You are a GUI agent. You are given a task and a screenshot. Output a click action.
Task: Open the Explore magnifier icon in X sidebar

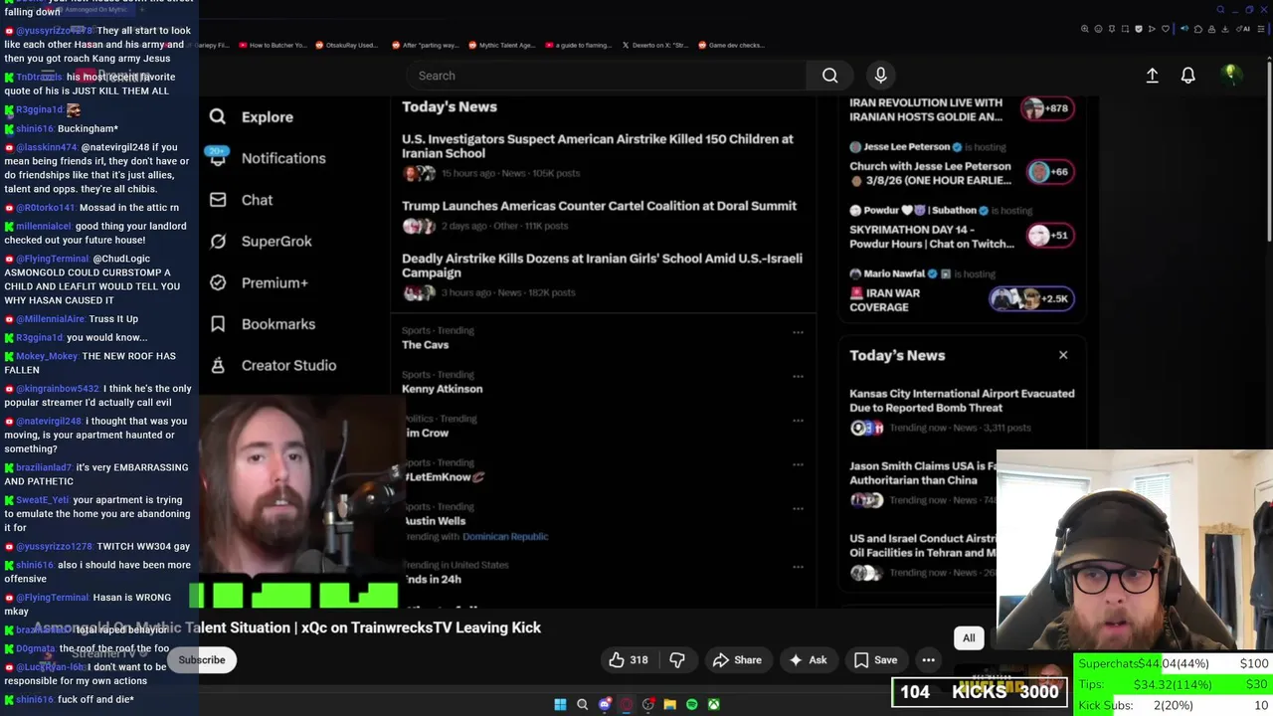tap(217, 116)
